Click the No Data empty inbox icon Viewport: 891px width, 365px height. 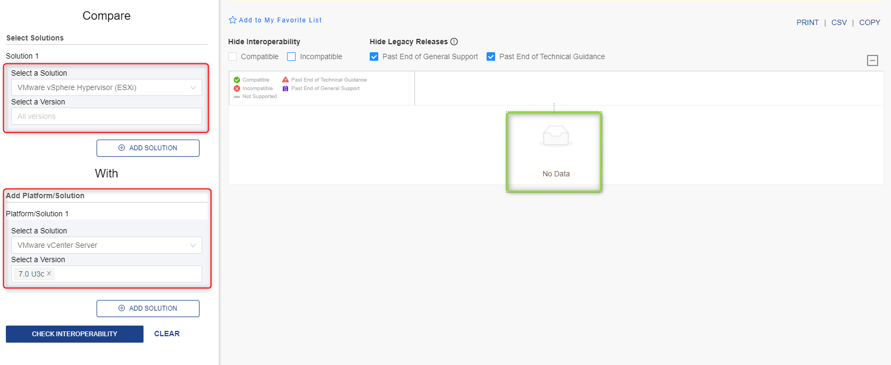[x=556, y=136]
